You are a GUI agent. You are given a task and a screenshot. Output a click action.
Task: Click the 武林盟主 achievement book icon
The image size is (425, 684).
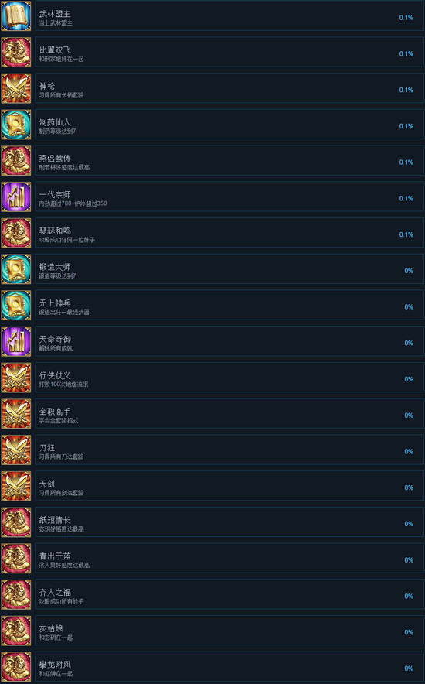pyautogui.click(x=16, y=16)
